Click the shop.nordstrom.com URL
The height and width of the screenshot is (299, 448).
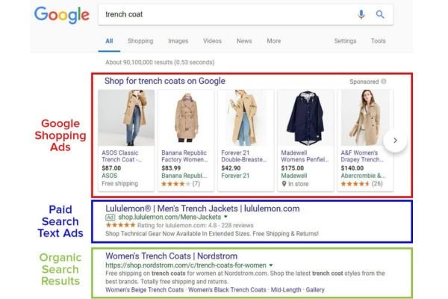(186, 265)
